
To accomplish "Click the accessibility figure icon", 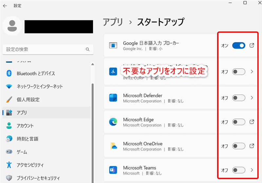I will point(9,165).
